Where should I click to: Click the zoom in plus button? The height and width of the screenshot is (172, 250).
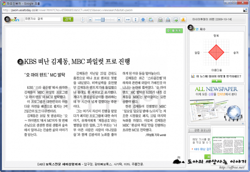pos(119,19)
